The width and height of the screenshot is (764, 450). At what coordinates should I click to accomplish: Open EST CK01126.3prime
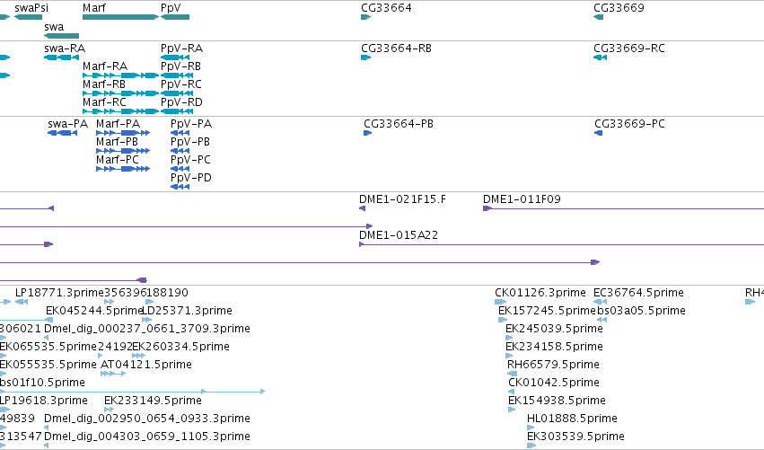(x=540, y=293)
